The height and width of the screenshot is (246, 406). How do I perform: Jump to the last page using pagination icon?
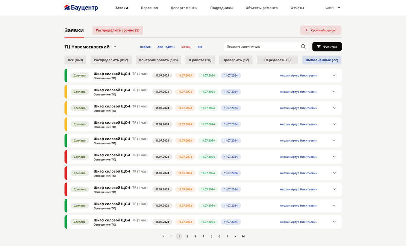point(243,236)
